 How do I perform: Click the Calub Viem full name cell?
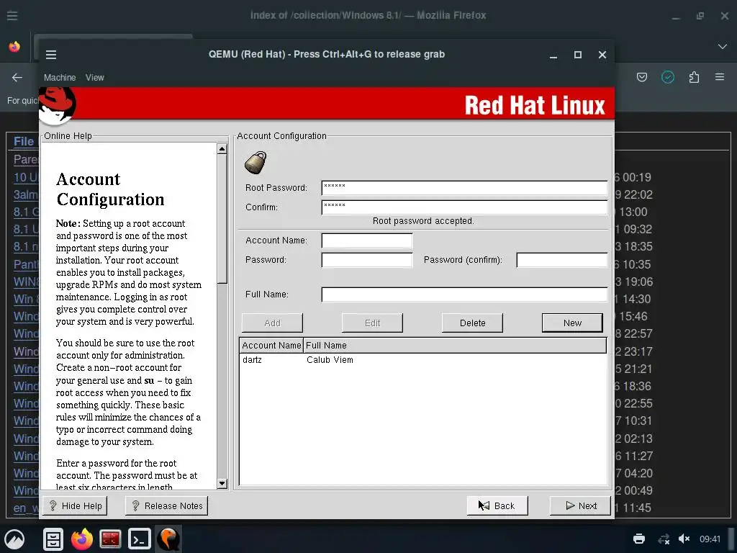click(x=330, y=360)
